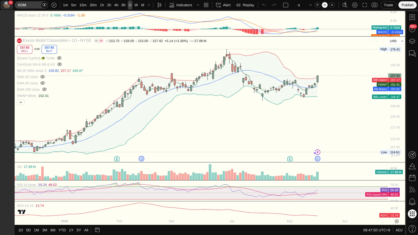Click the February earnings E marker
The width and height of the screenshot is (418, 235).
(x=117, y=159)
